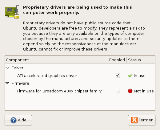Close the dialog with Fermer button
The height and width of the screenshot is (130, 160).
click(142, 120)
